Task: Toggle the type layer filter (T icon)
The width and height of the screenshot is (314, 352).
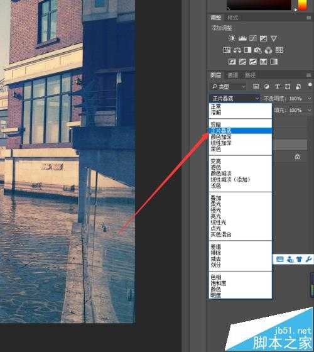Action: [277, 87]
